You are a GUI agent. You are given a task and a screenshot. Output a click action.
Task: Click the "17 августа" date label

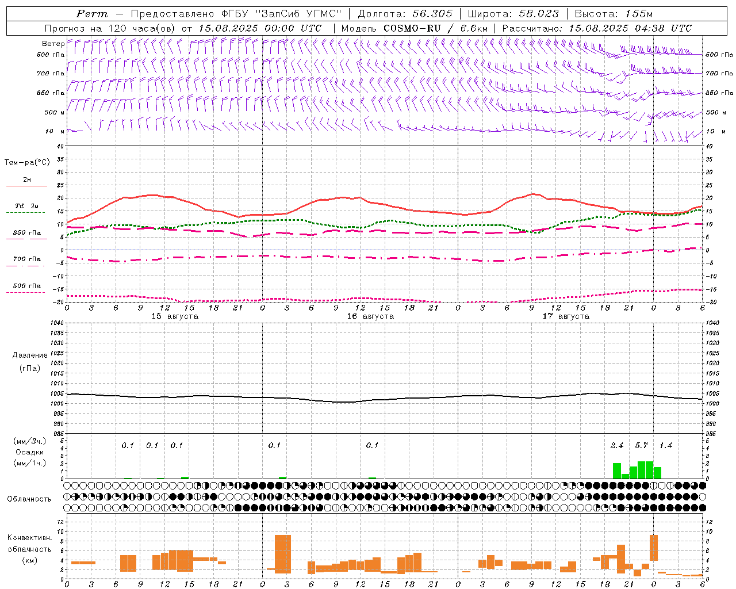[x=566, y=316]
